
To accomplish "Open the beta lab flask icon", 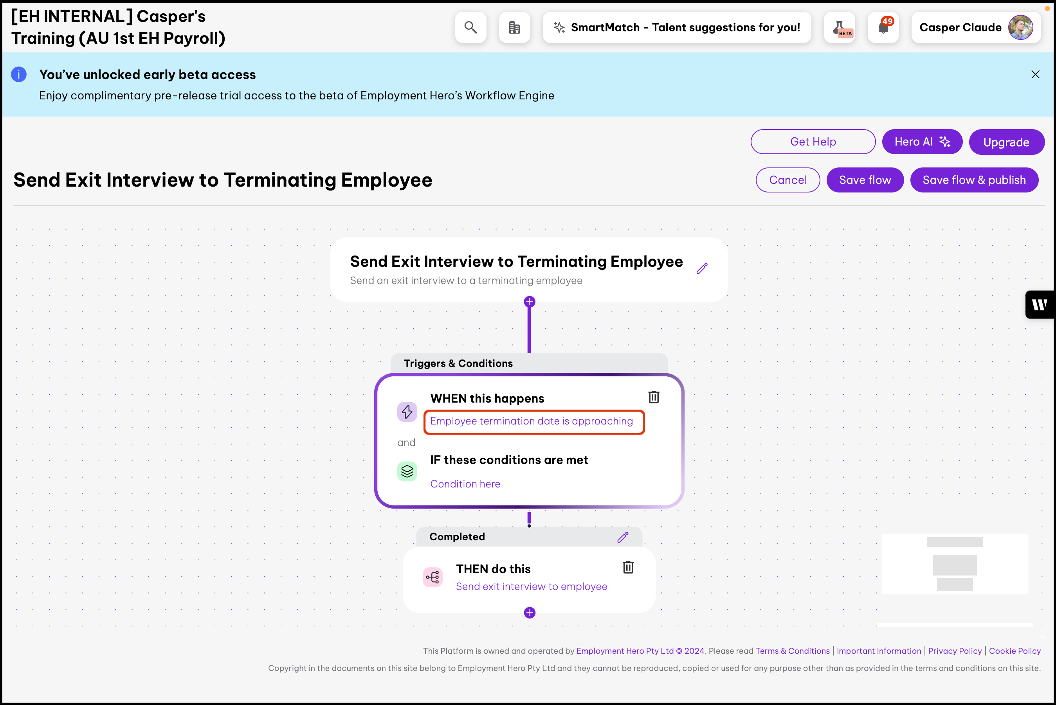I will click(x=840, y=27).
